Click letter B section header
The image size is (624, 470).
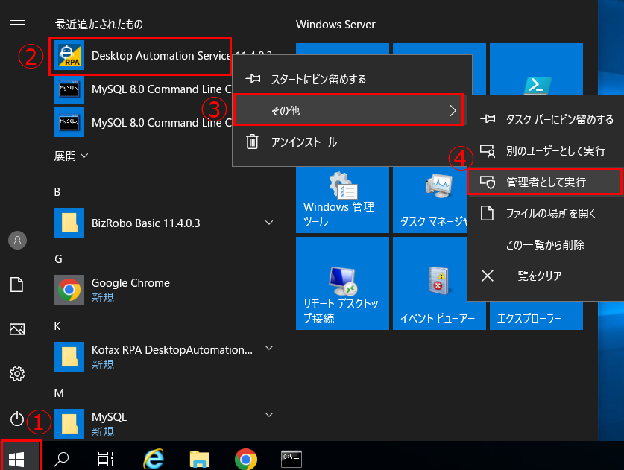[57, 192]
